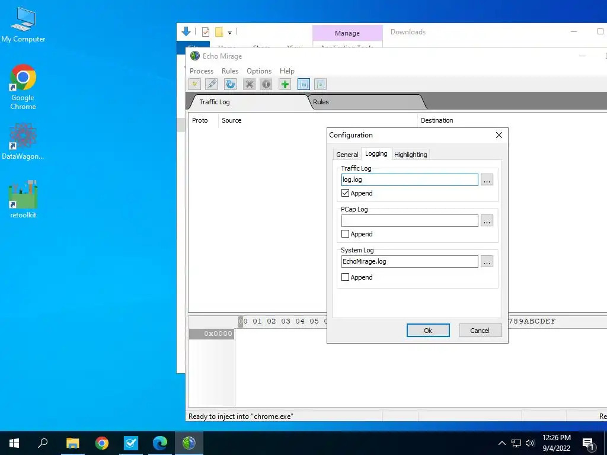Open Microsoft Edge from the taskbar
607x455 pixels.
(160, 443)
